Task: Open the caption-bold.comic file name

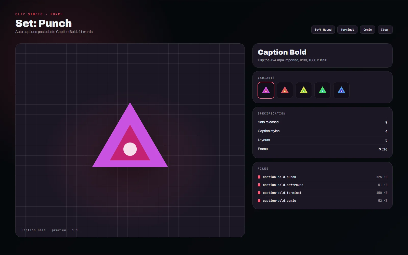Action: click(x=279, y=201)
